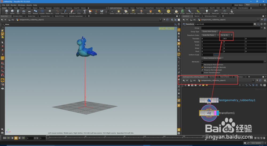The image size is (267, 146).
Task: Adjust the Uniform Scale slider
Action: click(240, 55)
